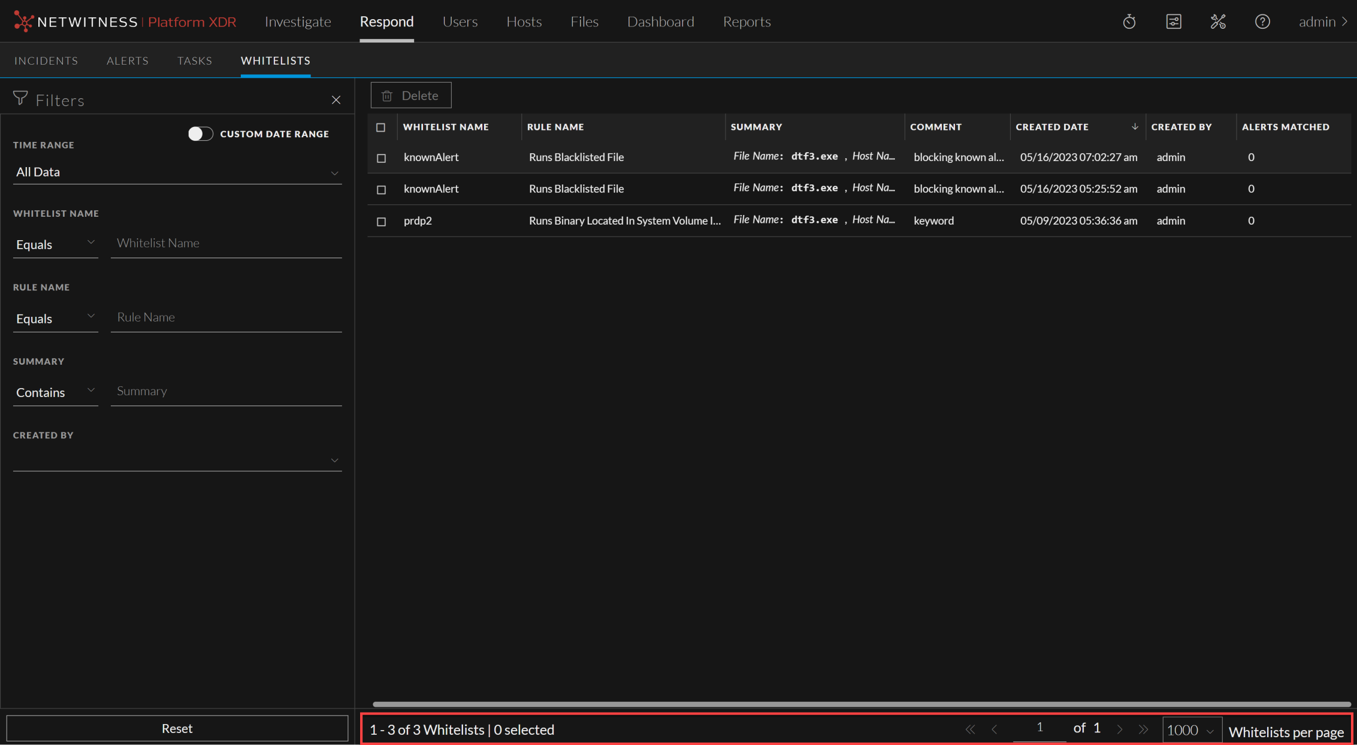Open the Admin tools wrench icon

pyautogui.click(x=1218, y=22)
